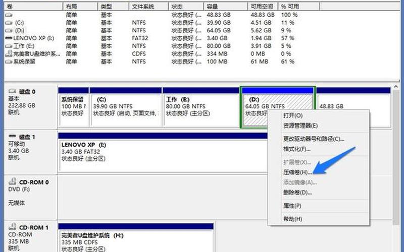Select the 完美者U盘维护系统 (H:) partition block
404x252 pixels.
pyautogui.click(x=136, y=238)
